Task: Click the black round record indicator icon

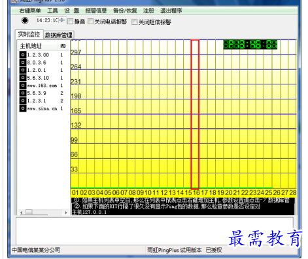Action: tap(25, 20)
